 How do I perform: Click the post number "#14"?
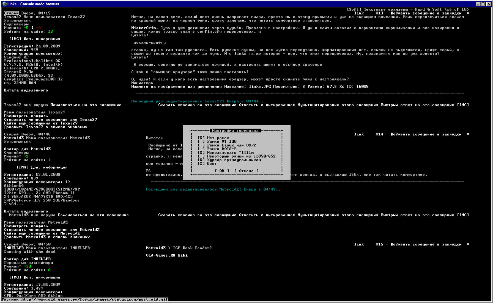380,134
